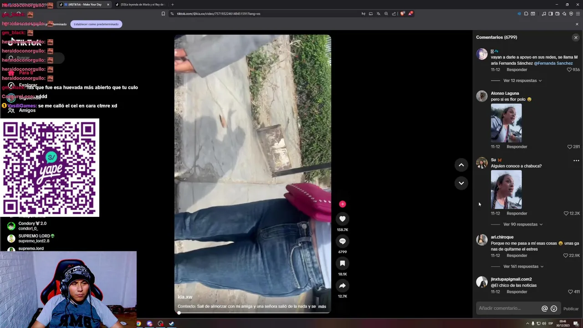583x328 pixels.
Task: Follow kia.xw with the red plus icon
Action: click(x=342, y=204)
